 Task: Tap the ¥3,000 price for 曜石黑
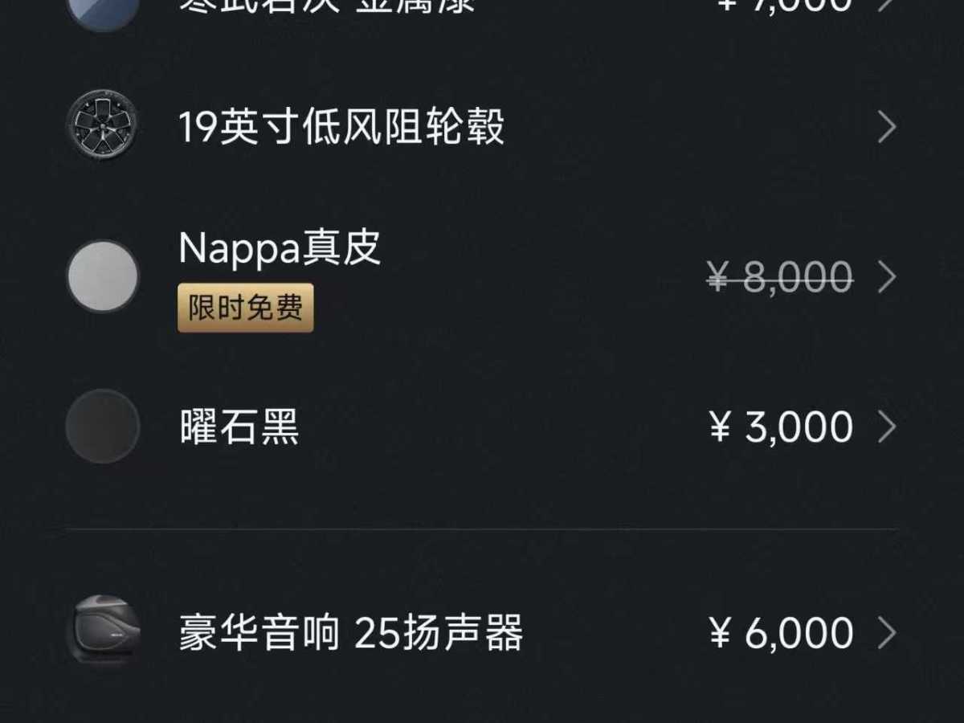781,427
